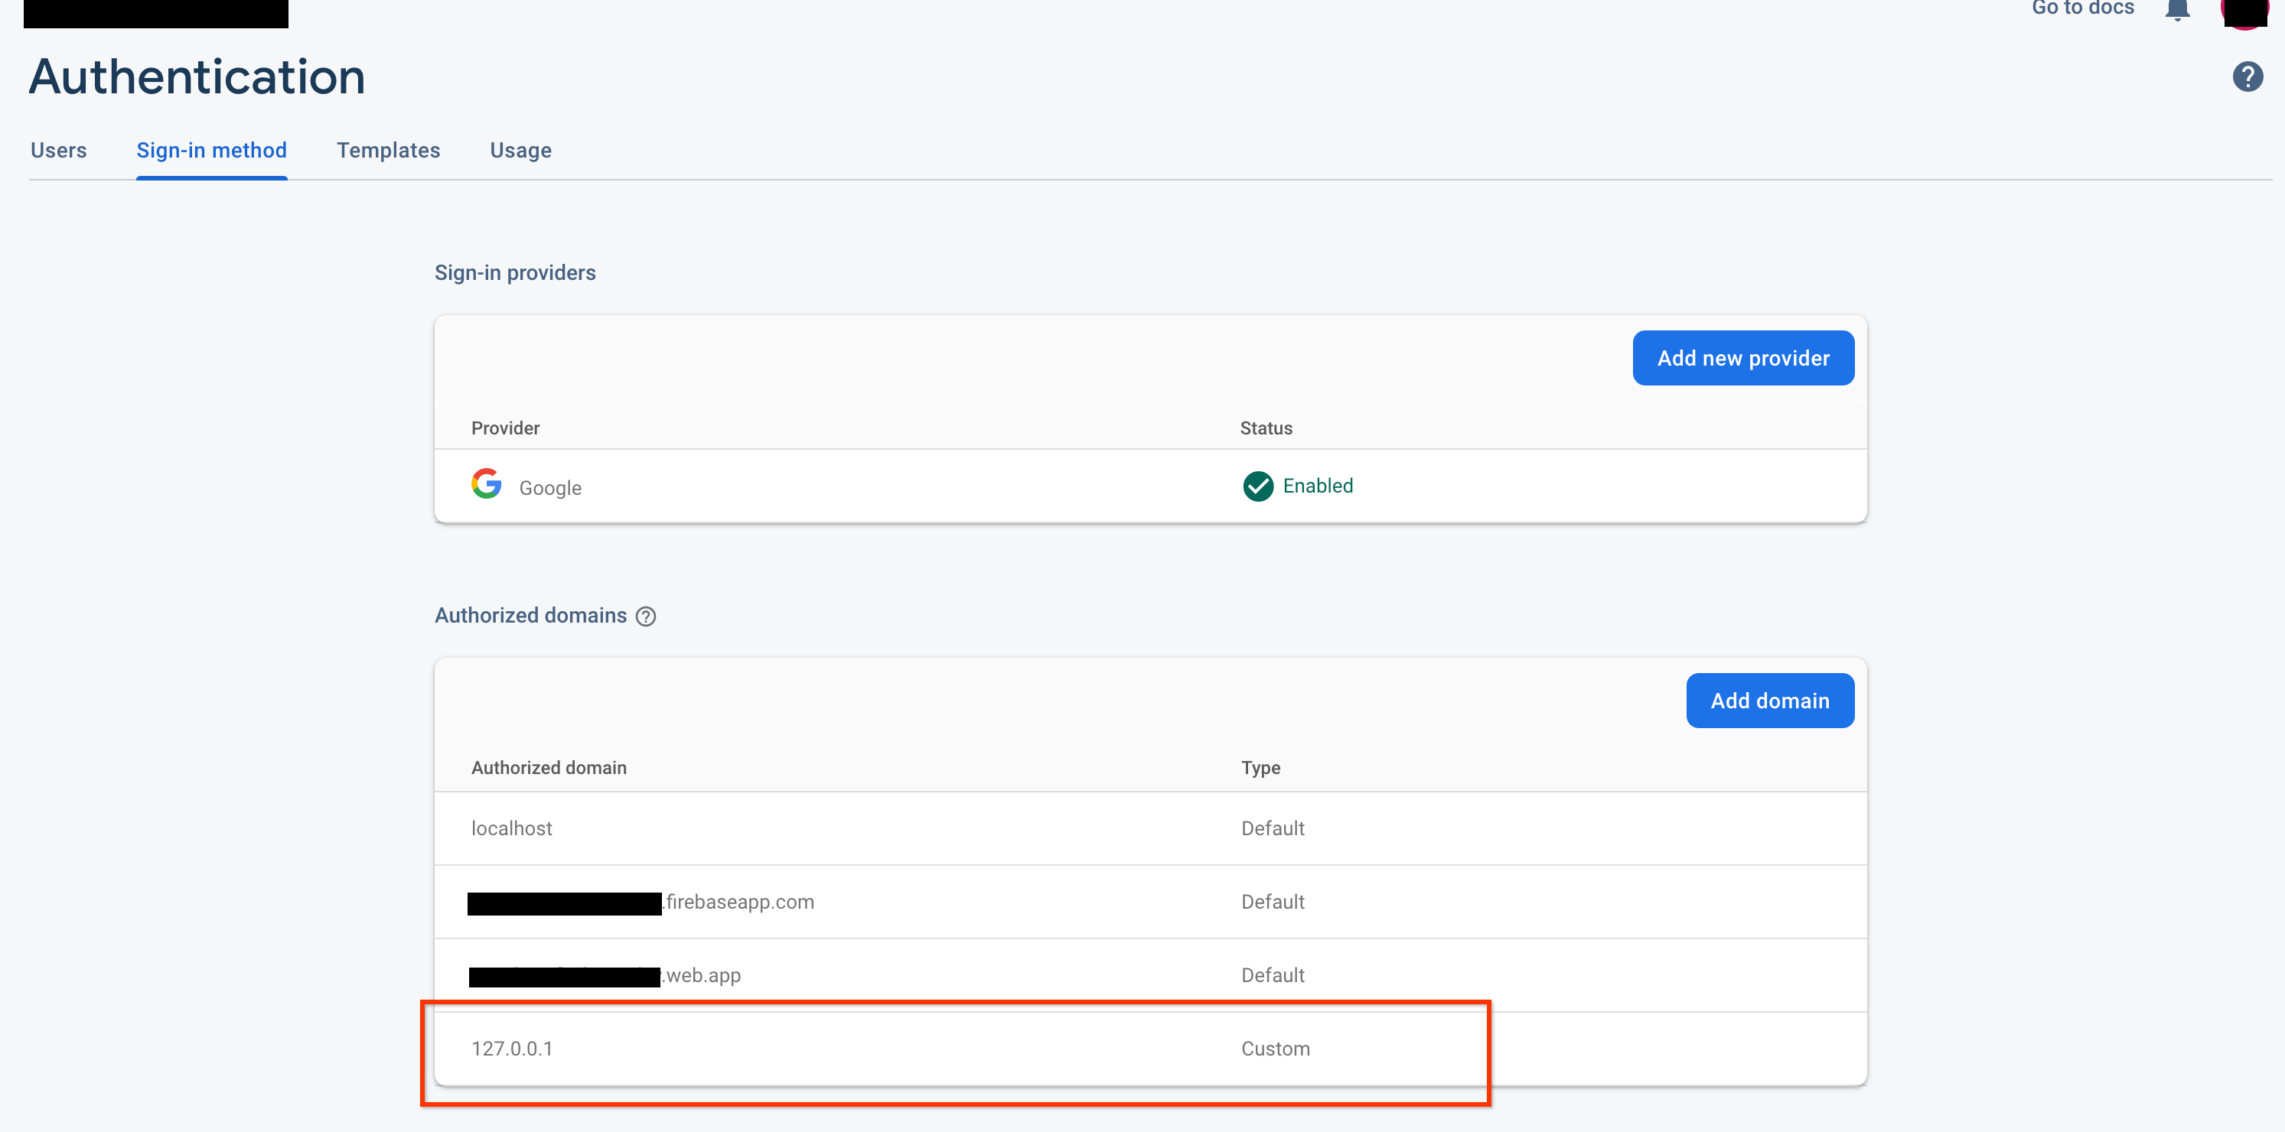The height and width of the screenshot is (1132, 2285).
Task: Click the Authorized domains section title
Action: coord(530,615)
